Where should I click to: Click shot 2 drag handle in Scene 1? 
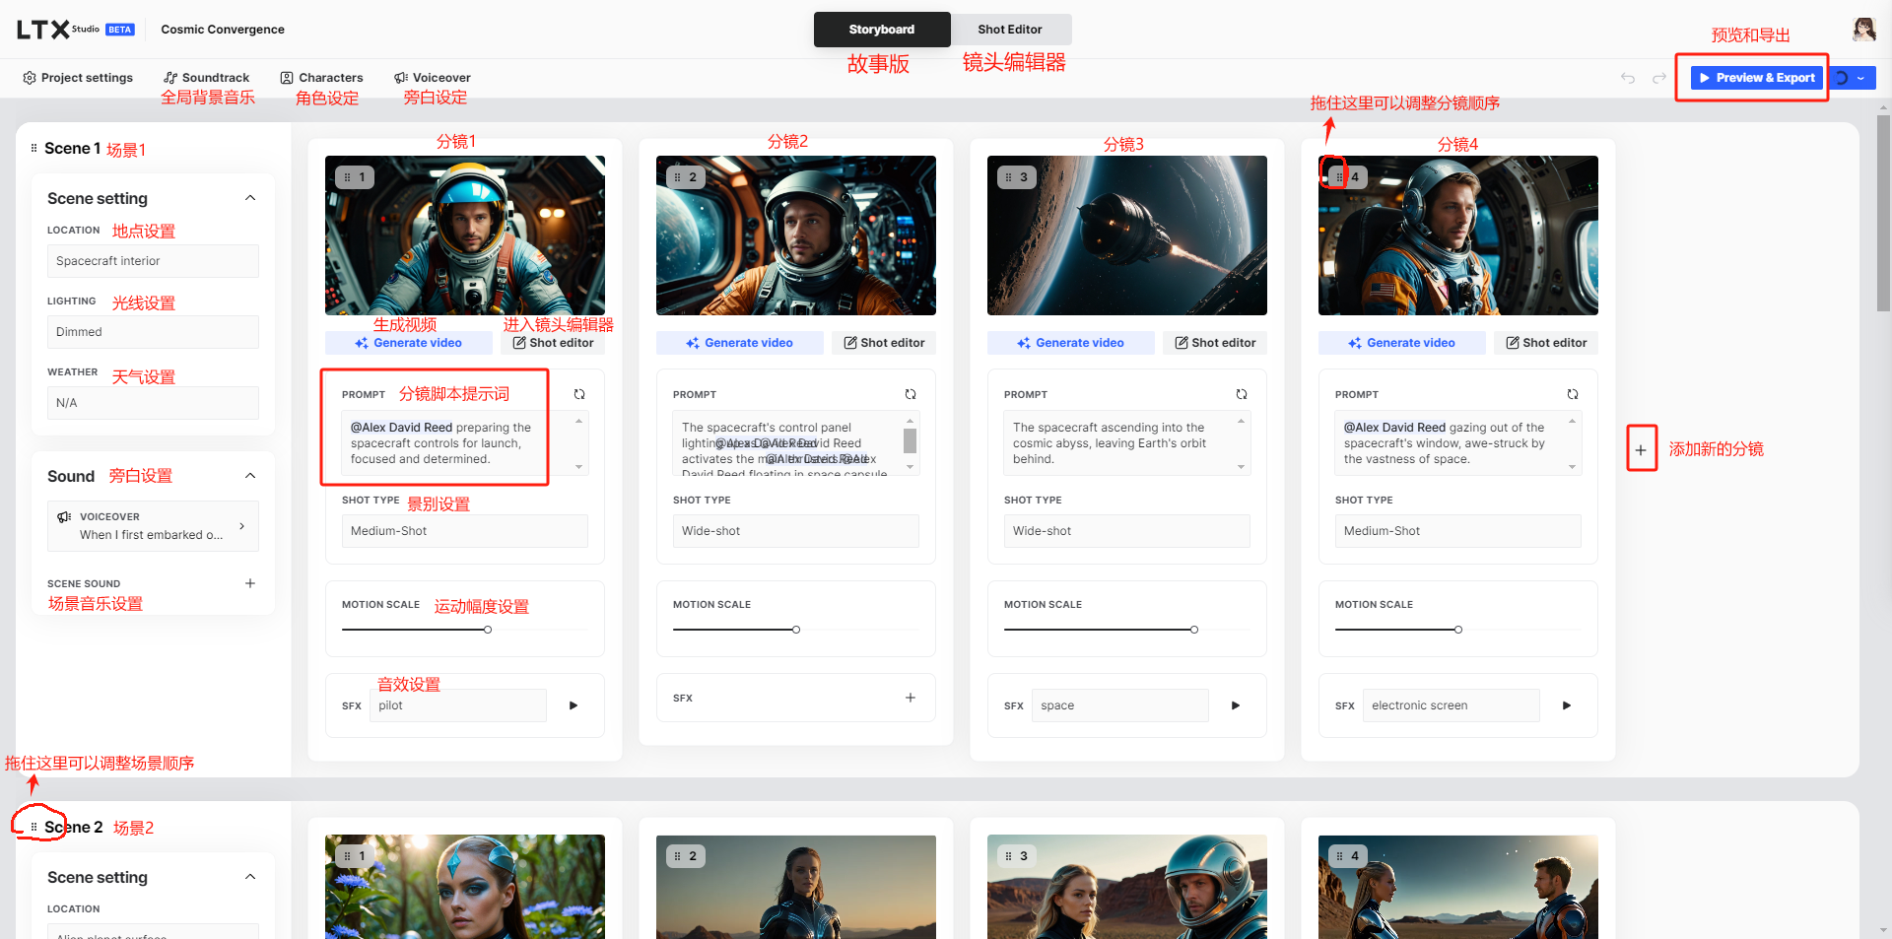coord(677,177)
